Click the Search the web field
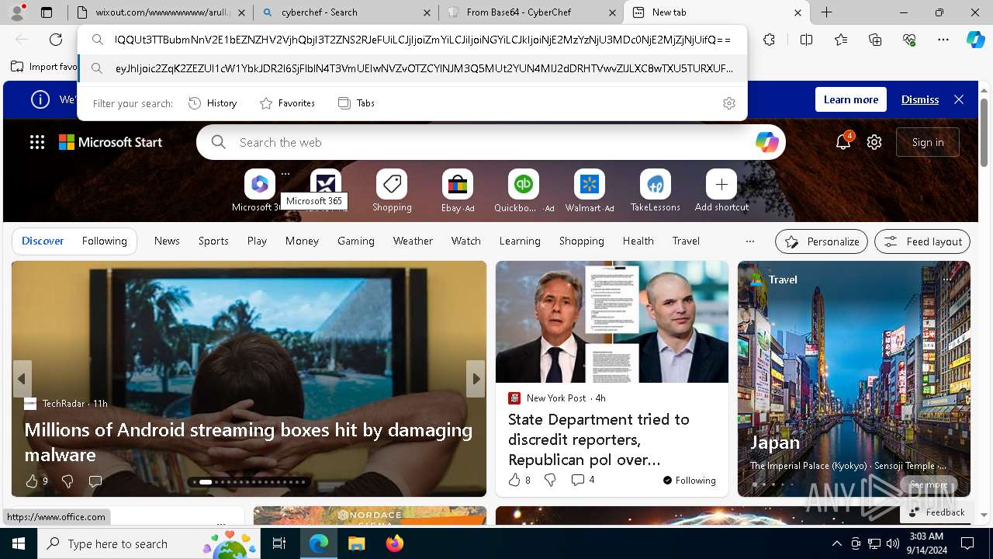993x559 pixels. (491, 142)
